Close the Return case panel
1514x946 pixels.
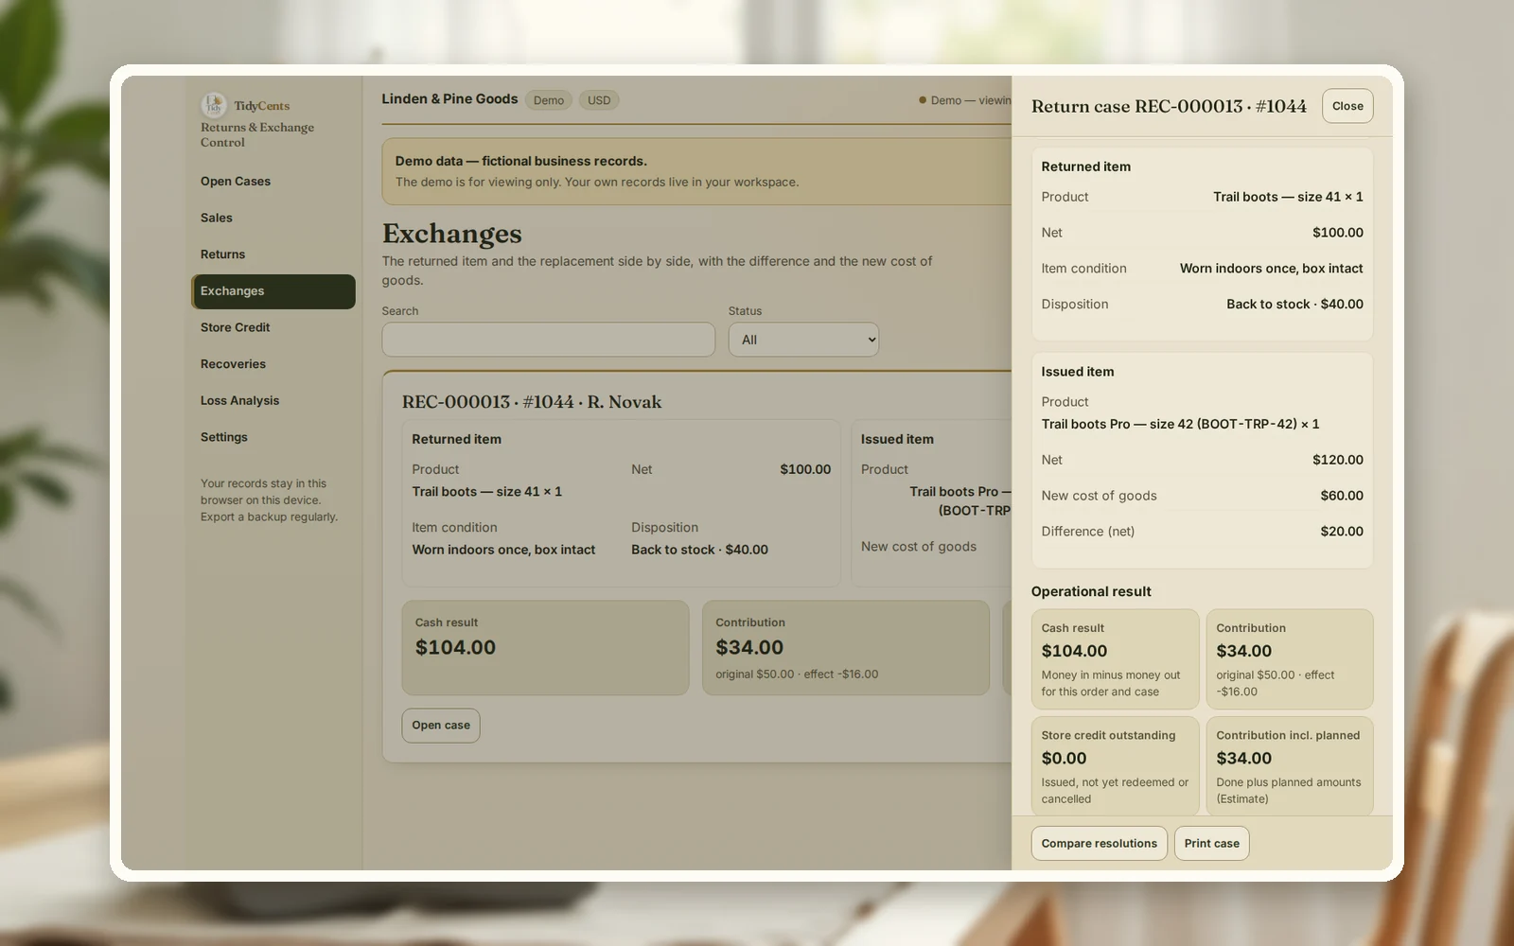pyautogui.click(x=1347, y=106)
